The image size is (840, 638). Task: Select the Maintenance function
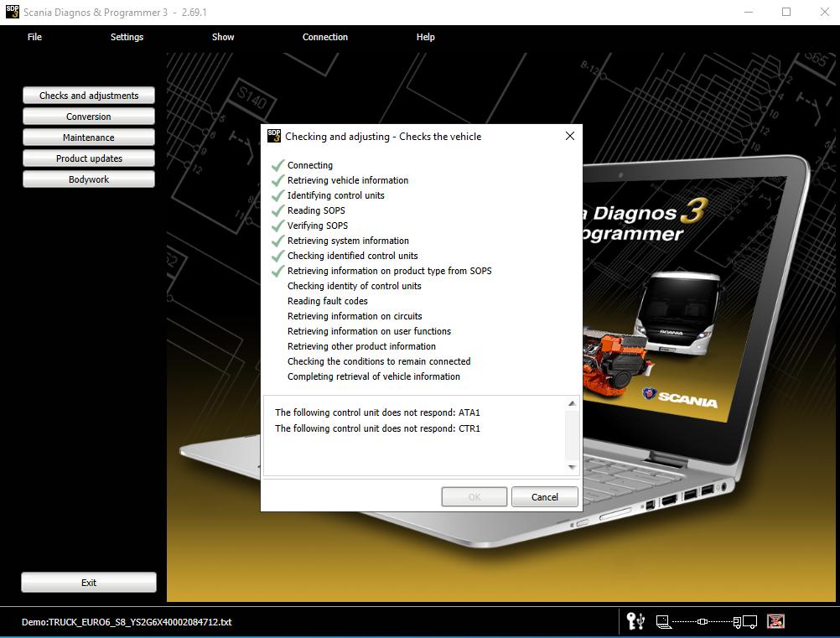click(88, 137)
